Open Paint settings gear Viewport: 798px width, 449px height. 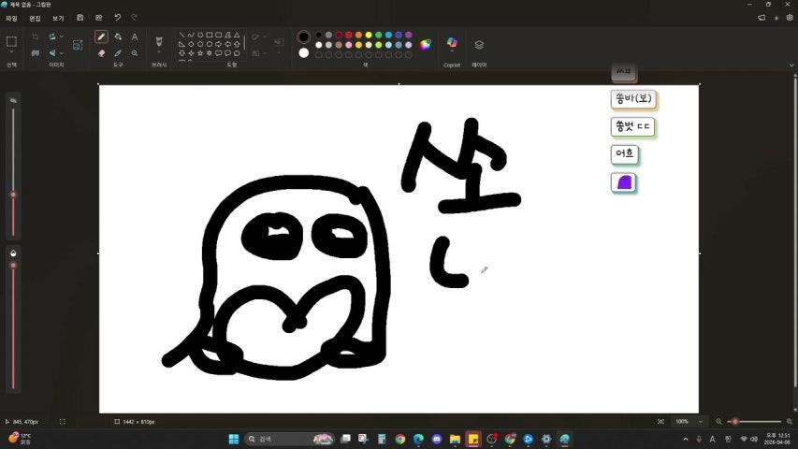790,18
